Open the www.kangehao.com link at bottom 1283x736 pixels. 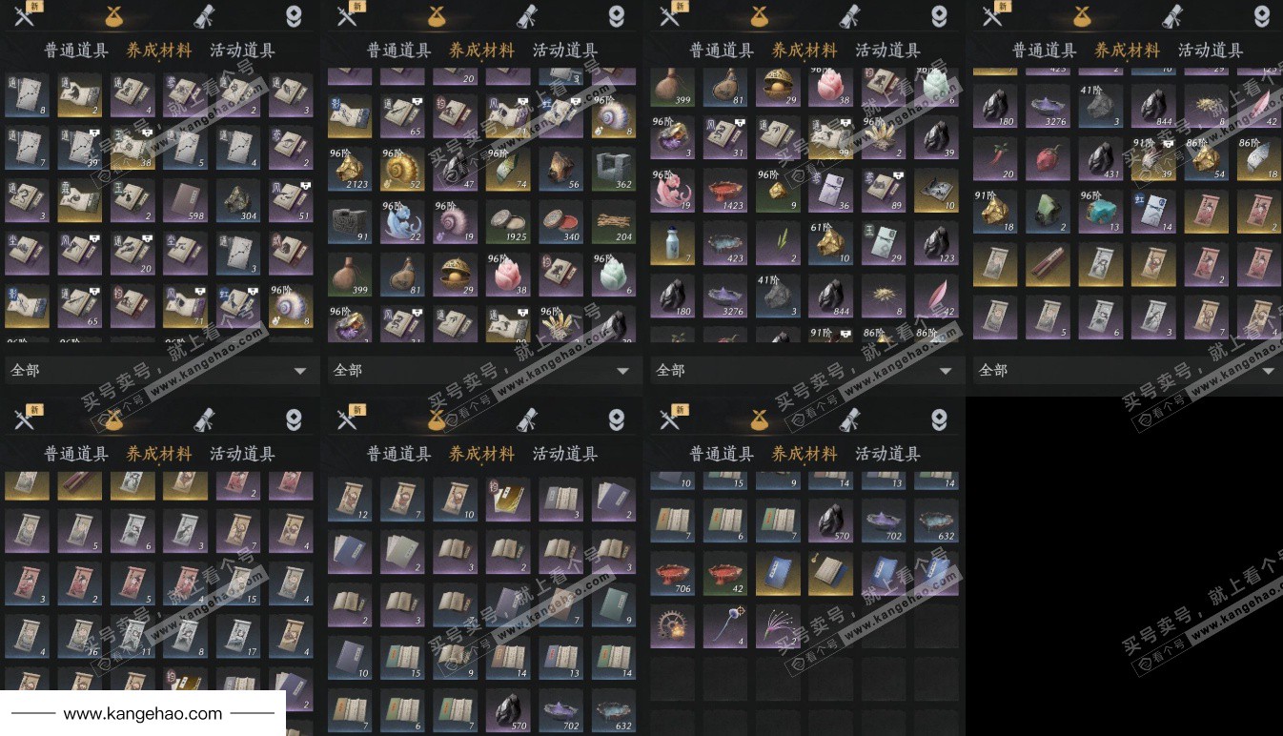tap(143, 713)
